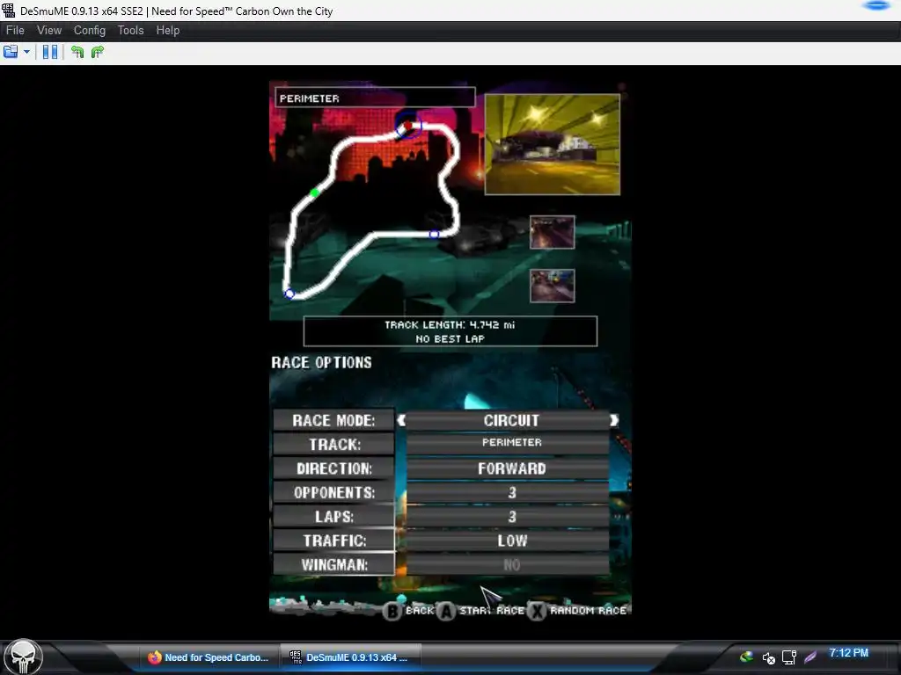This screenshot has height=675, width=901.
Task: Click the green globe tray icon
Action: [x=746, y=657]
